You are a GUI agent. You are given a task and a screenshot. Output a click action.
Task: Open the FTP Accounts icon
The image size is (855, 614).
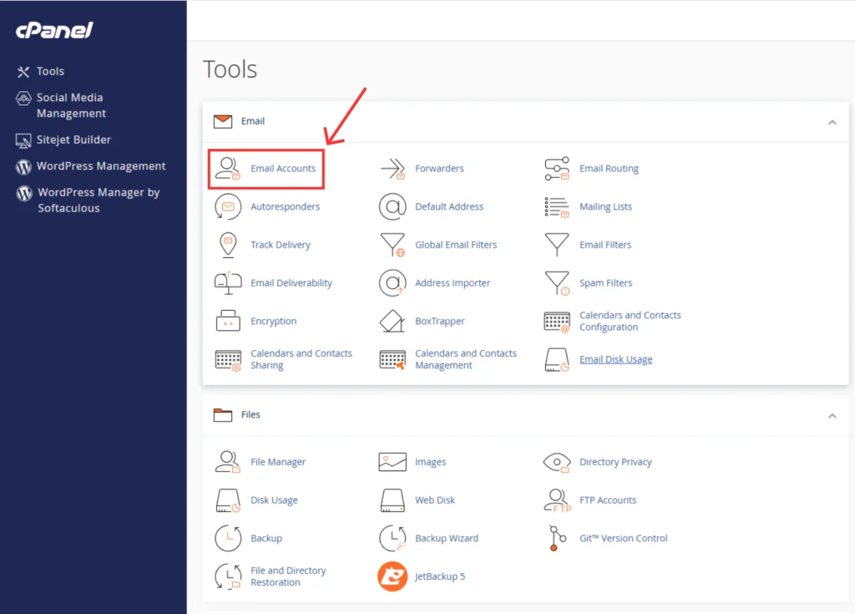point(557,500)
